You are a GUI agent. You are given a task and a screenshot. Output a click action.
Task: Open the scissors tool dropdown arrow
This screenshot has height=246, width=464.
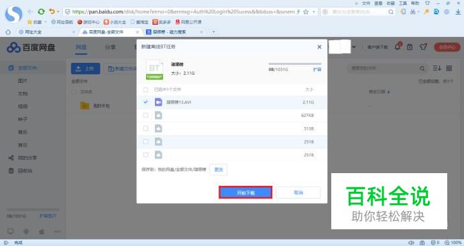coord(418,12)
